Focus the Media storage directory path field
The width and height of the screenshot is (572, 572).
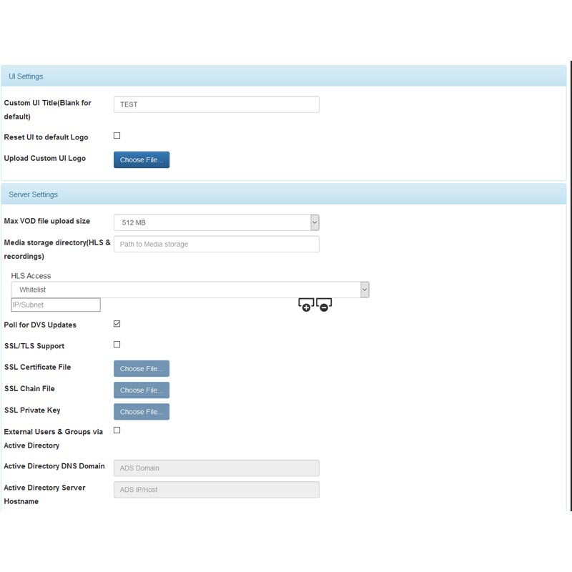pyautogui.click(x=216, y=244)
